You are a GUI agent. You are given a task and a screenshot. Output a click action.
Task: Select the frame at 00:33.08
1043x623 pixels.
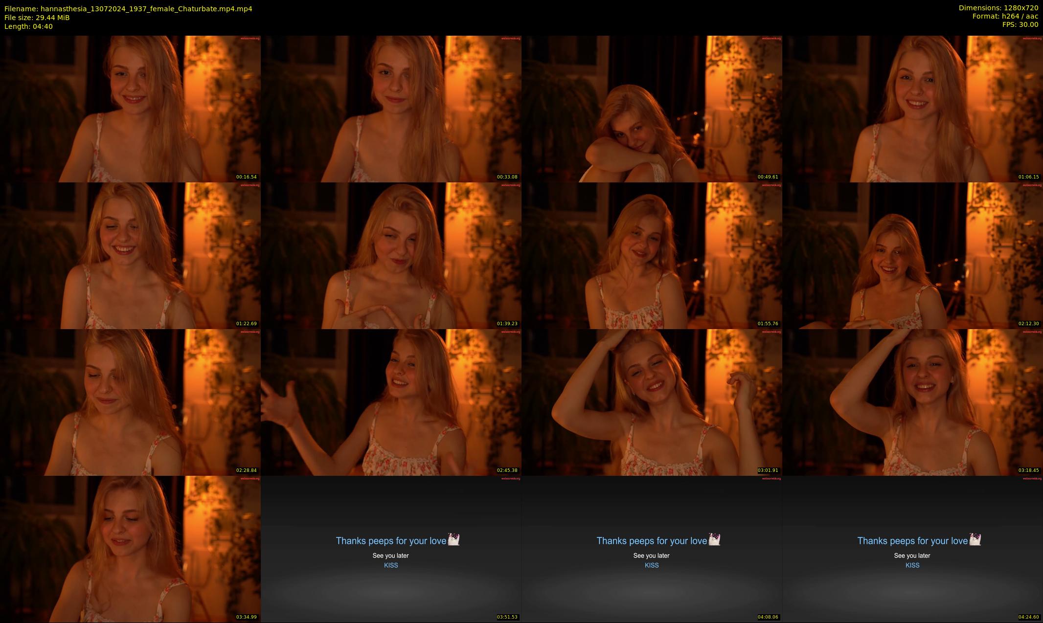pos(391,109)
